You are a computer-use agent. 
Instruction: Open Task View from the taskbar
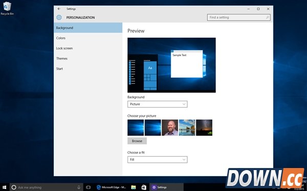pos(89,187)
